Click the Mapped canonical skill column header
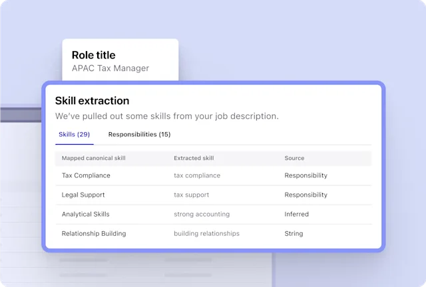The height and width of the screenshot is (287, 426). 93,158
